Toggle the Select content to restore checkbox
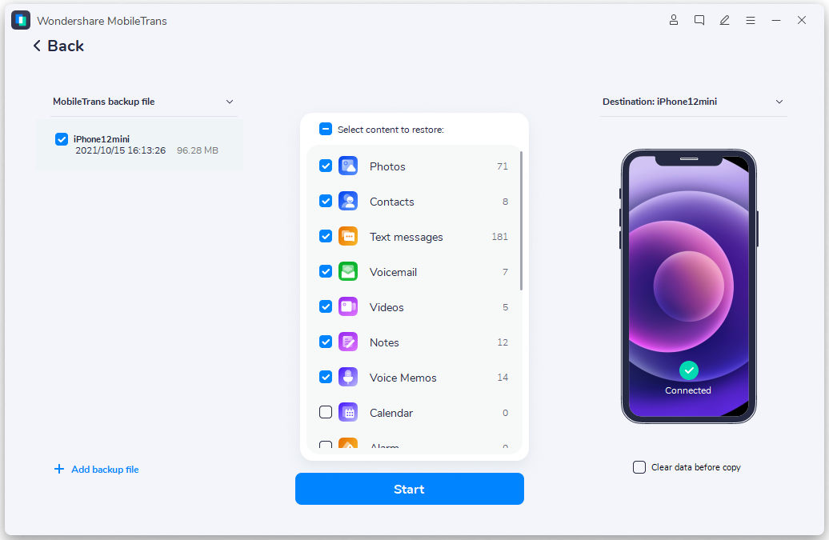 pos(326,129)
